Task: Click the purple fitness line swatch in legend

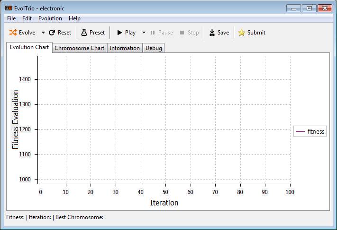Action: coord(300,131)
